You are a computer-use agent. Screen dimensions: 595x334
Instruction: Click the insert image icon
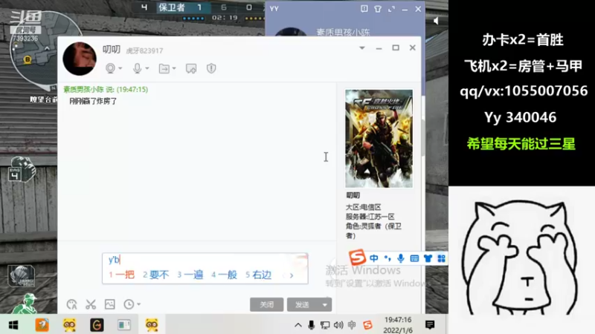109,304
